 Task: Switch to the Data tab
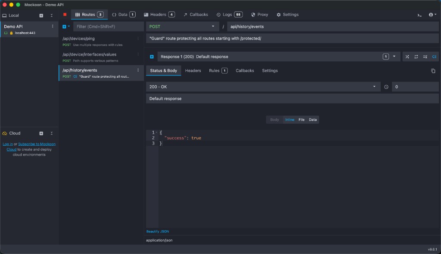click(124, 15)
